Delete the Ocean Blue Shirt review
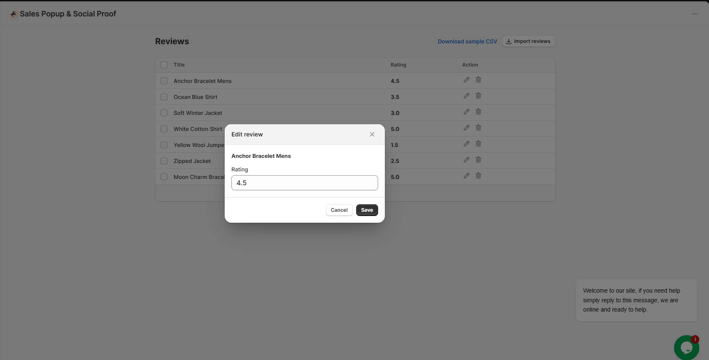The image size is (709, 360). (478, 96)
